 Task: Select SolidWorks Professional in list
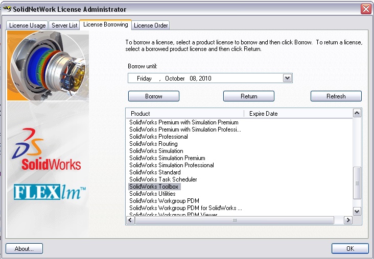click(158, 137)
